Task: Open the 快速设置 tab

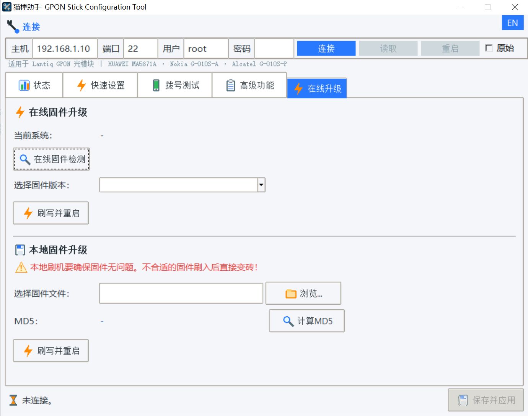Action: pos(100,85)
